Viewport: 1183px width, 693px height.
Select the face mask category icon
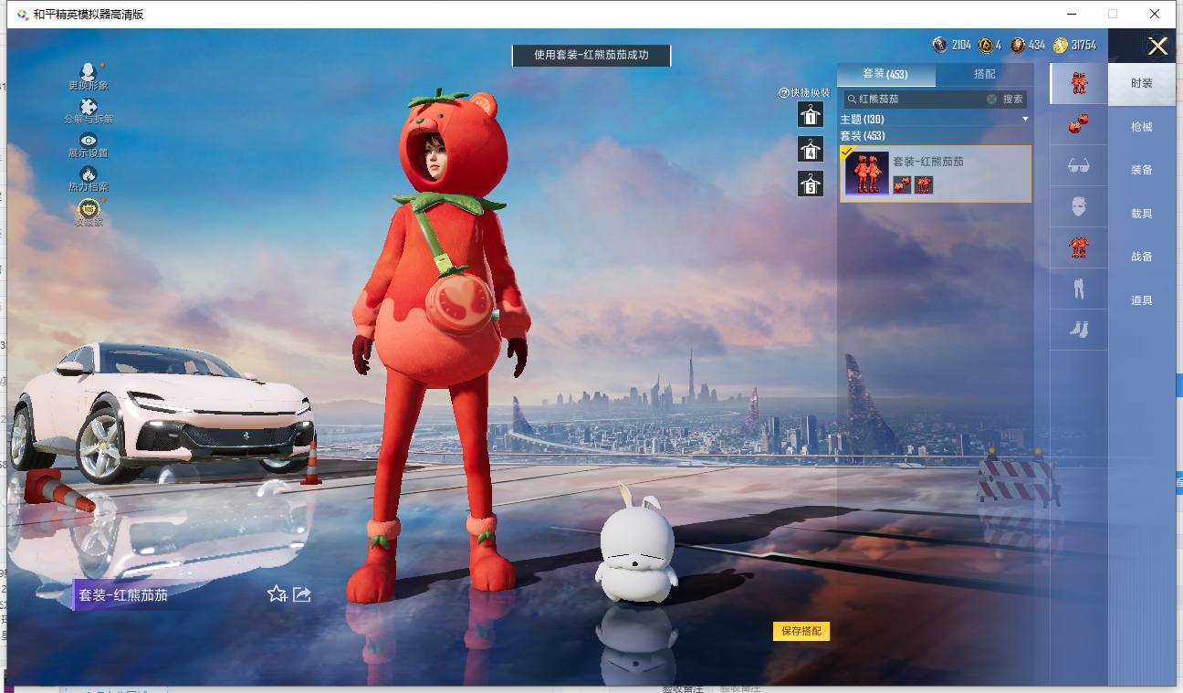click(1079, 206)
